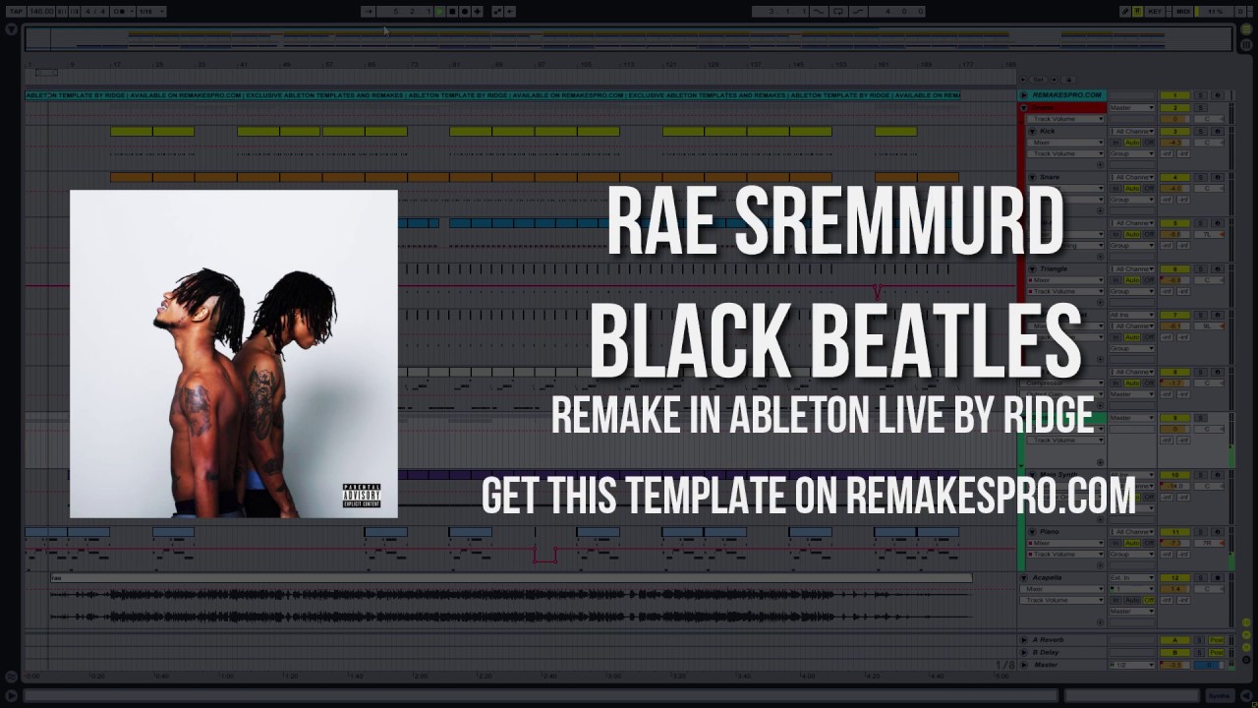Toggle Piano track activator number 11
The height and width of the screenshot is (708, 1258).
(1175, 532)
